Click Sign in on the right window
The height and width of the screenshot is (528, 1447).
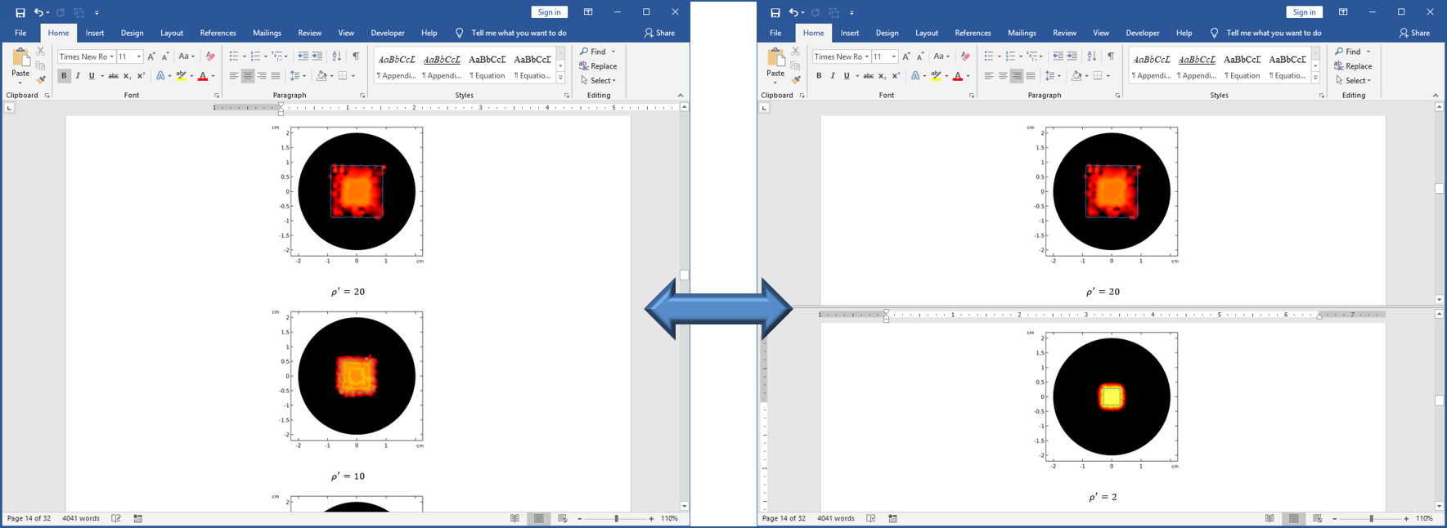coord(1305,12)
